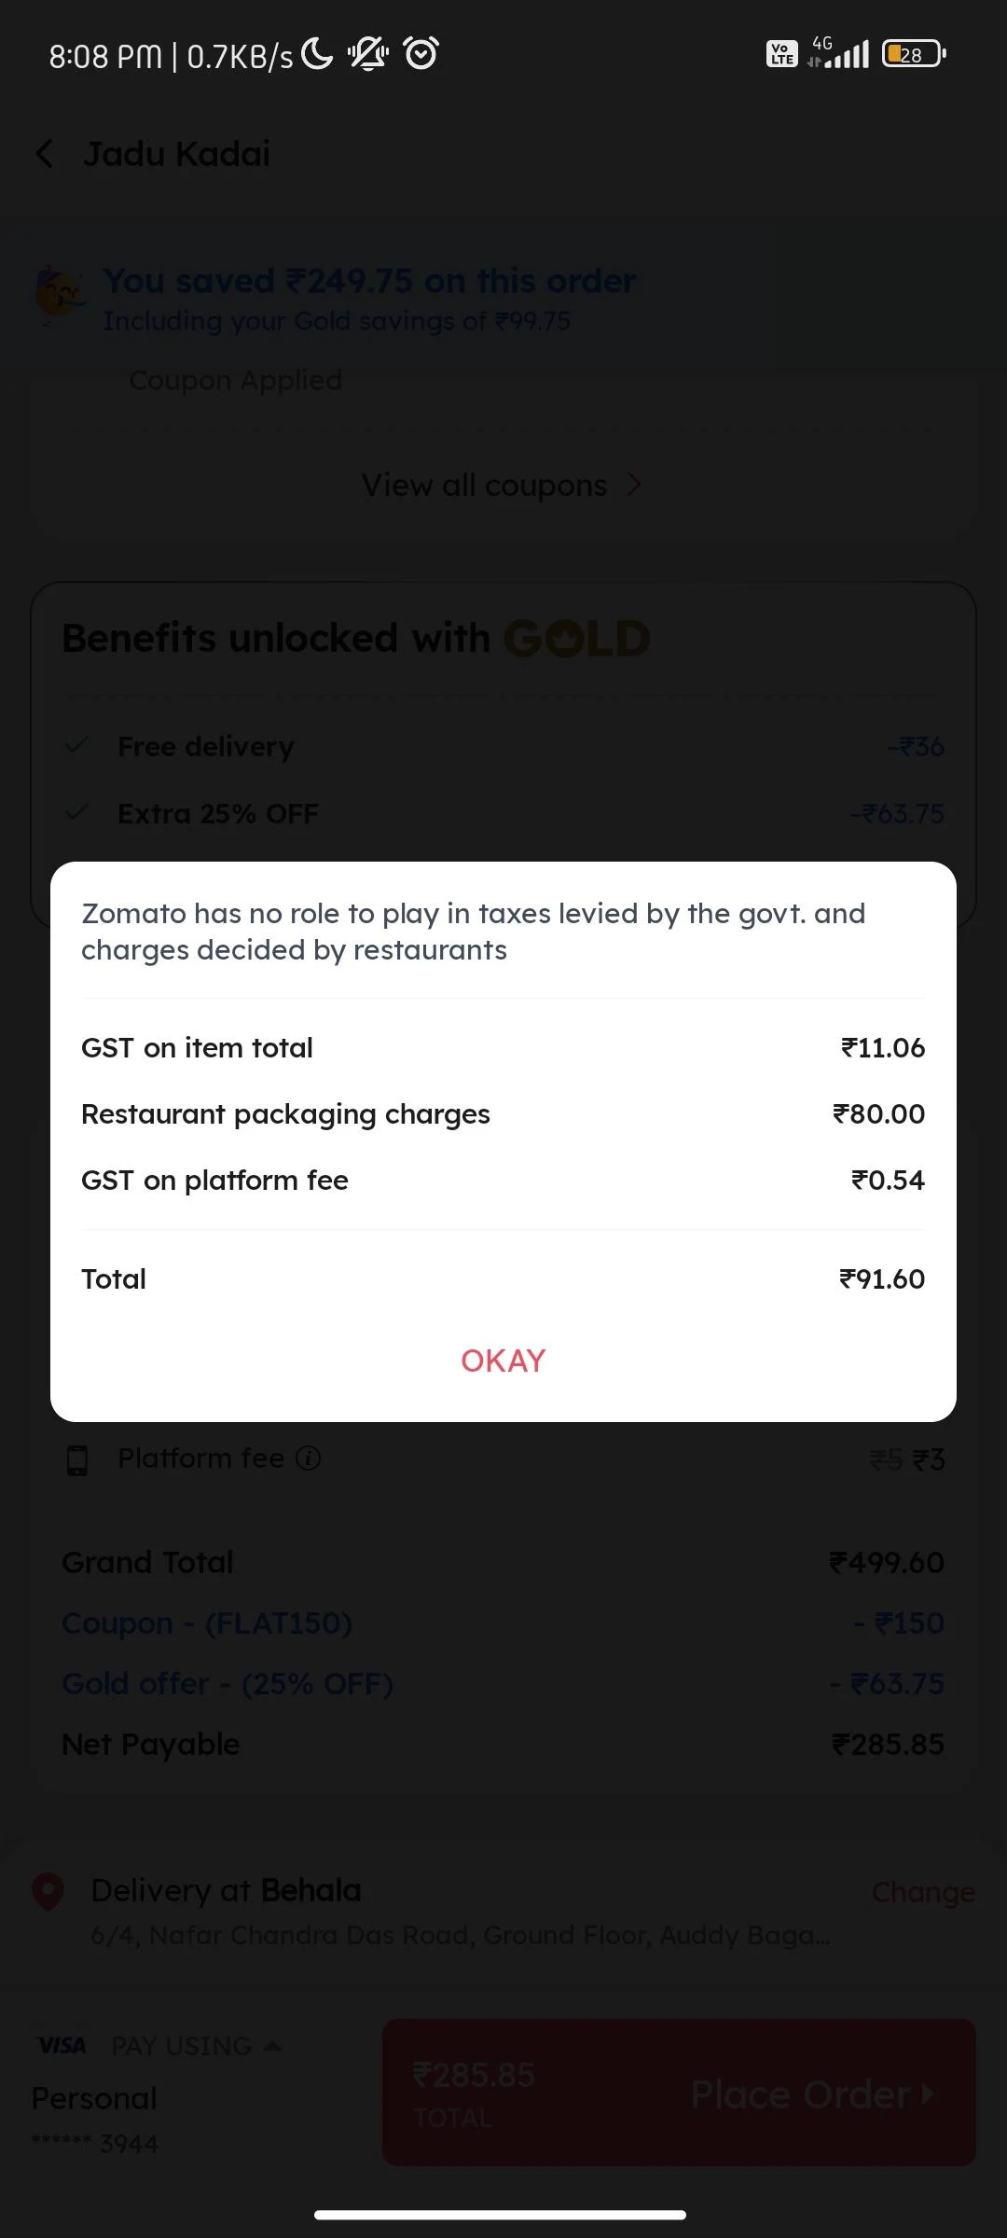Tap the Total ₹91.60 row in dialog
This screenshot has width=1007, height=2238.
(x=503, y=1278)
